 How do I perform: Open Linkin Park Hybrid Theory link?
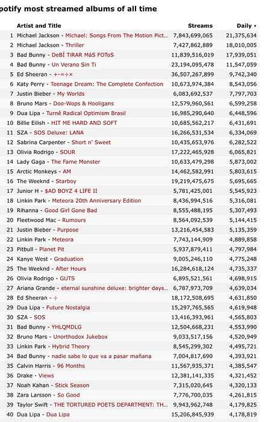70,347
